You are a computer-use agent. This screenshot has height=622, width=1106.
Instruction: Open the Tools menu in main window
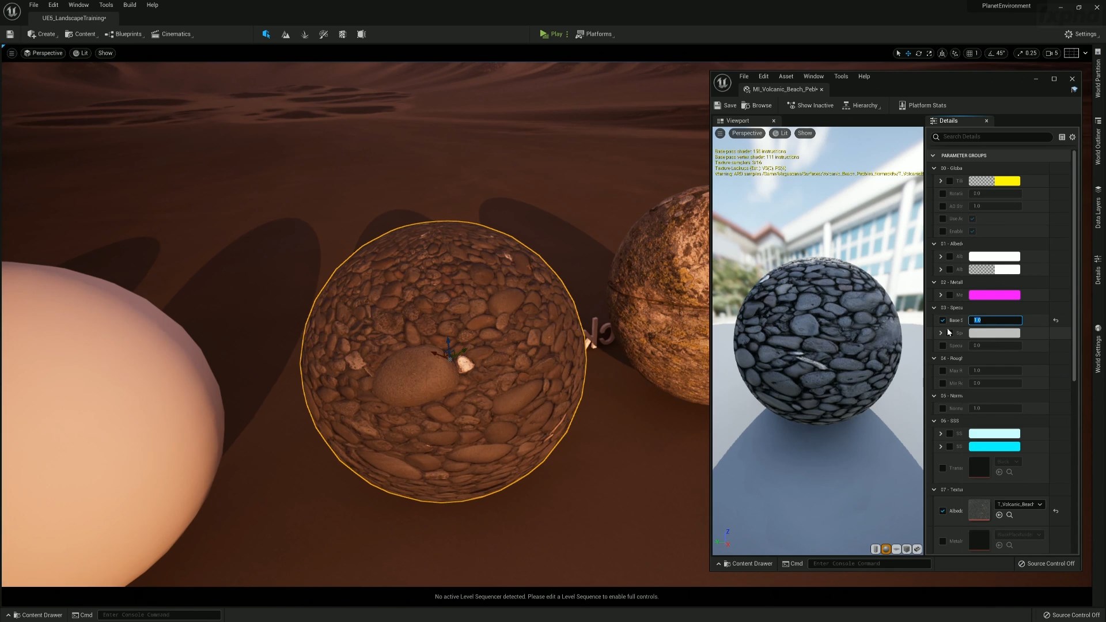106,5
